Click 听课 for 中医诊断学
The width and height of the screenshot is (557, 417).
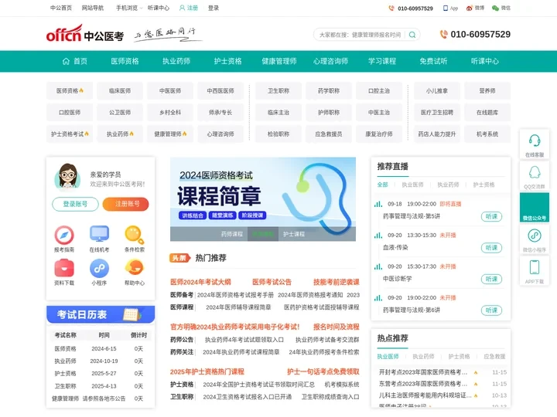(x=492, y=279)
